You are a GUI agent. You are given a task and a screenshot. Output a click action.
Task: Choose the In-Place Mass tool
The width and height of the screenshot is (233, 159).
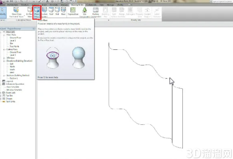29,12
